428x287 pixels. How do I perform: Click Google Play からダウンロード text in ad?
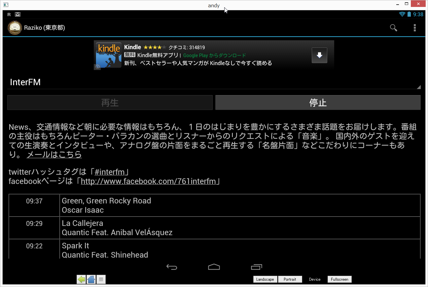click(x=215, y=55)
